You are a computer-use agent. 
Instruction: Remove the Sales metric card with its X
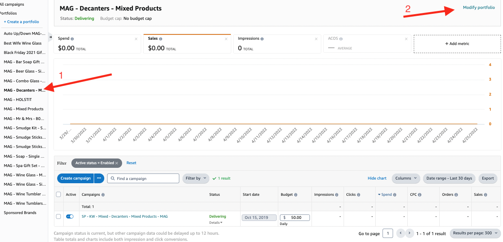pyautogui.click(x=226, y=39)
